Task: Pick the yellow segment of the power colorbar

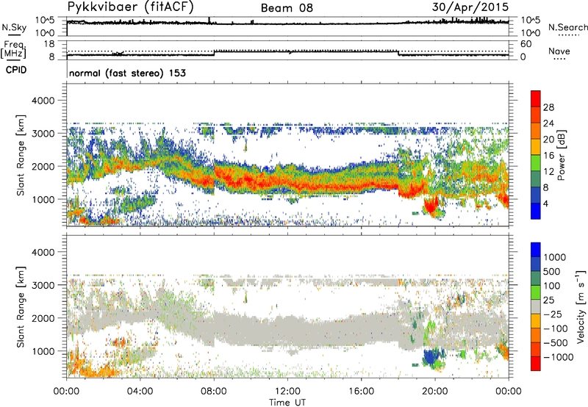Action: (536, 147)
